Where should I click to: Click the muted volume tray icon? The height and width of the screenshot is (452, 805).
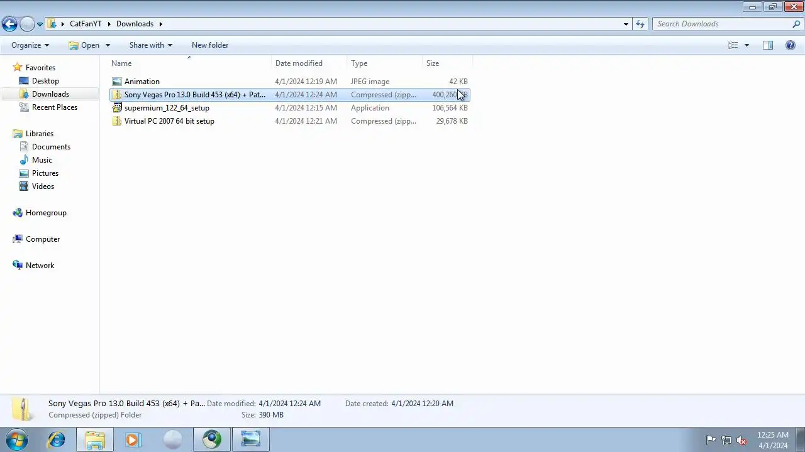[x=741, y=440]
